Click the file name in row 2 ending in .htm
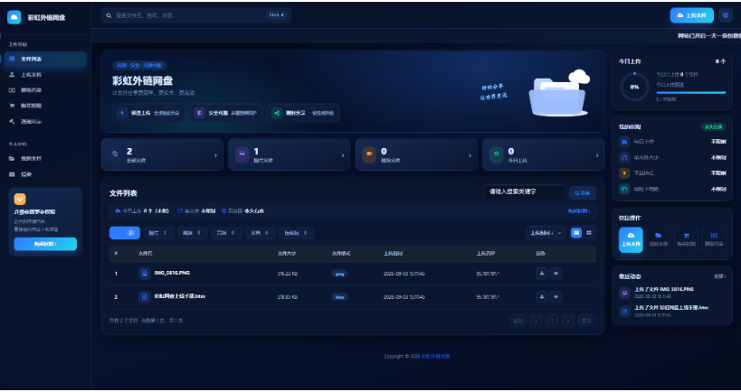Screen dimensions: 741x392 [x=179, y=297]
